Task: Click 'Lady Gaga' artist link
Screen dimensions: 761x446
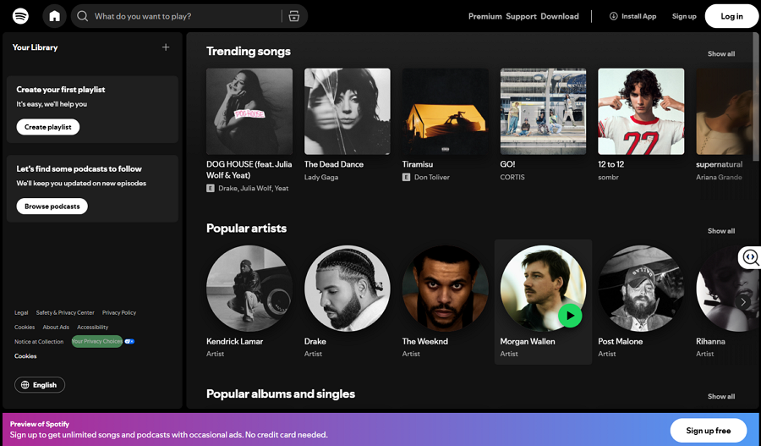Action: click(x=321, y=178)
